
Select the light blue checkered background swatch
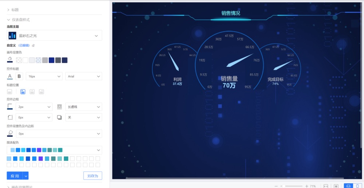(x=39, y=60)
